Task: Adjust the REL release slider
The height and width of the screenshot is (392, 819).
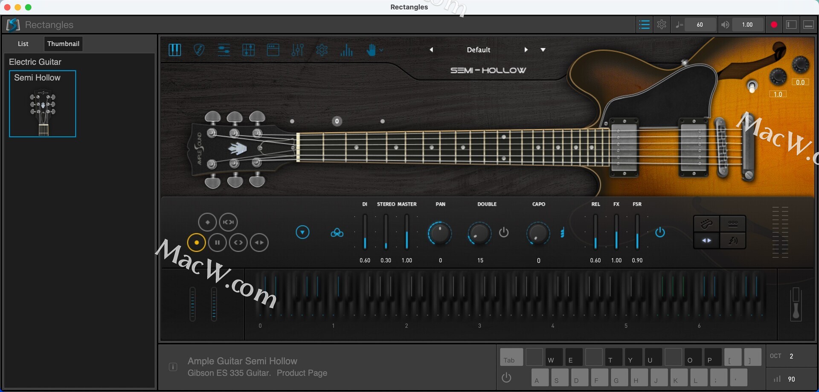Action: (595, 232)
